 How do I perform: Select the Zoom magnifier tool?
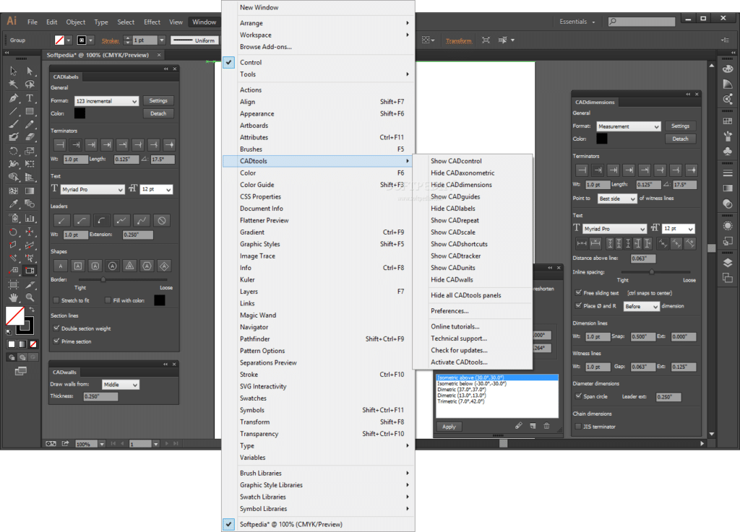30,297
